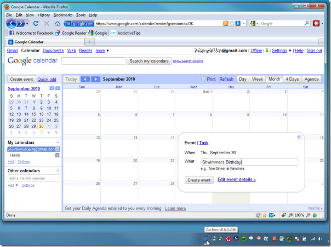Switch to Agenda view
331x247 pixels.
tap(311, 79)
